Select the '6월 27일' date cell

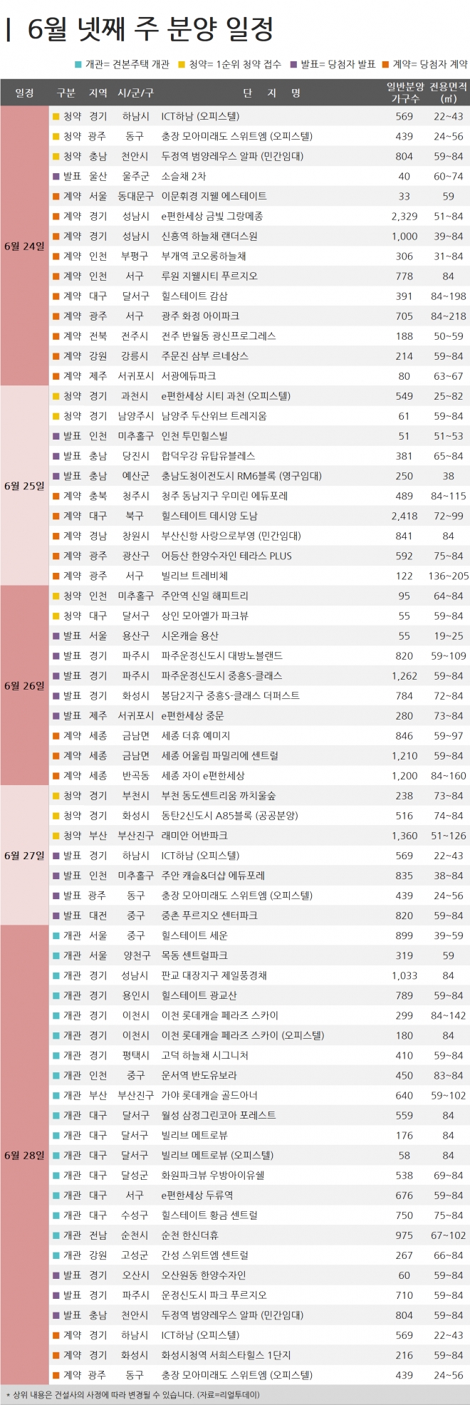point(24,855)
